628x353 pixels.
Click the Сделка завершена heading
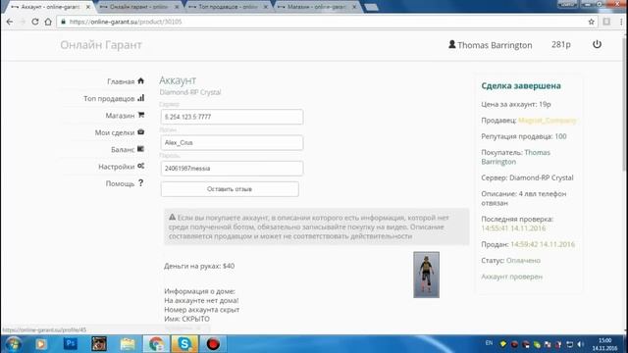tap(521, 85)
